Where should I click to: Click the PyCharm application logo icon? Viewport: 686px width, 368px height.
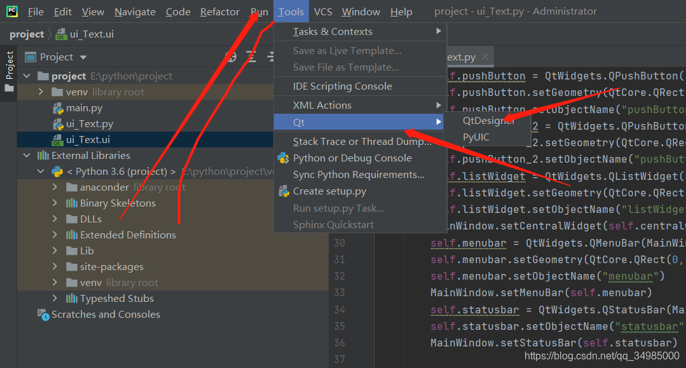tap(12, 11)
